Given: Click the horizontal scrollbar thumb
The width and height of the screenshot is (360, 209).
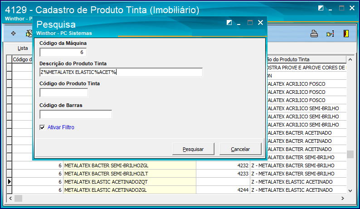Looking at the screenshot, I should pyautogui.click(x=19, y=198).
